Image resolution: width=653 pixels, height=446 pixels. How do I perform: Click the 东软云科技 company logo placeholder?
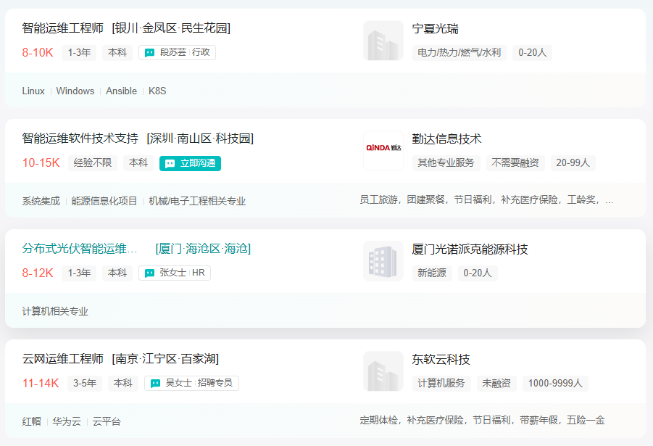383,371
